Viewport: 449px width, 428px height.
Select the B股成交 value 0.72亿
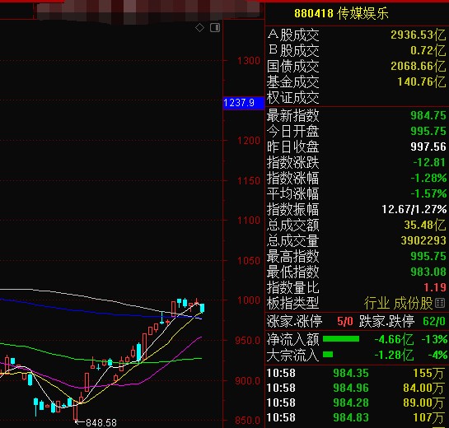click(x=428, y=51)
